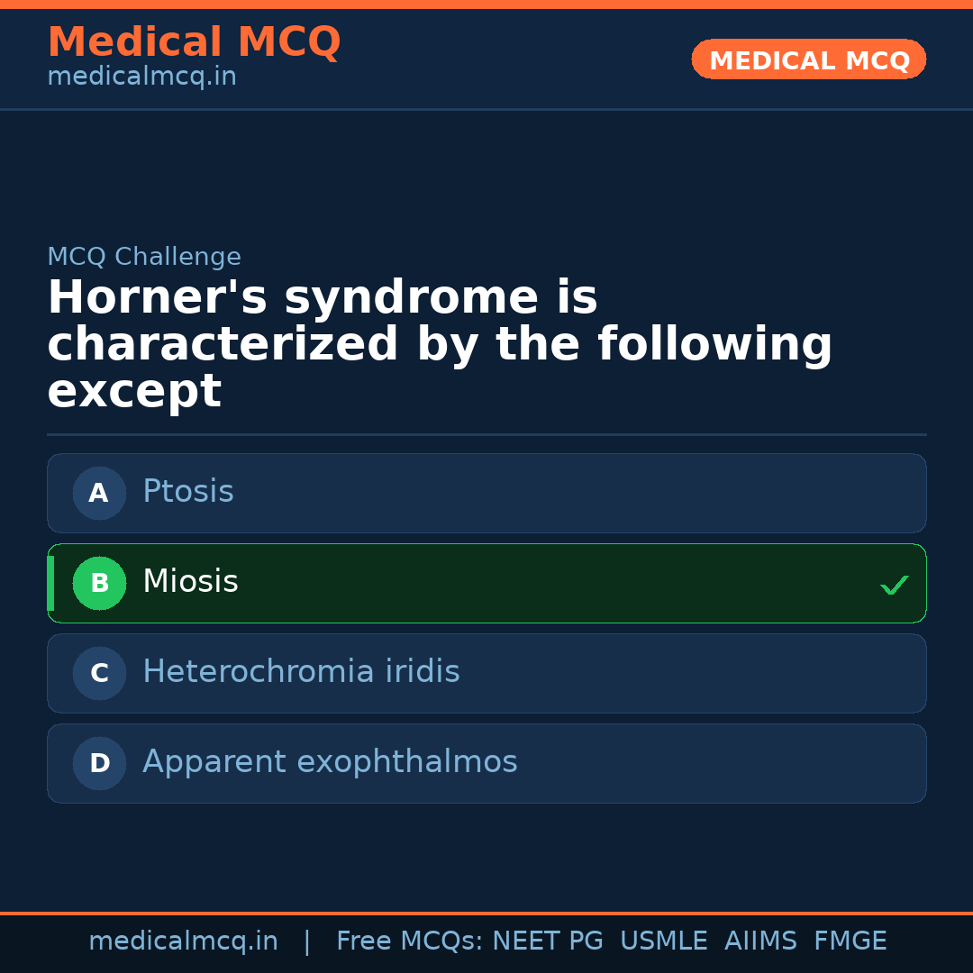
Task: Select the Heterochromia iridis answer option
Action: 486,673
